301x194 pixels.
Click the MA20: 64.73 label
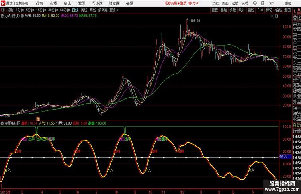click(x=69, y=16)
